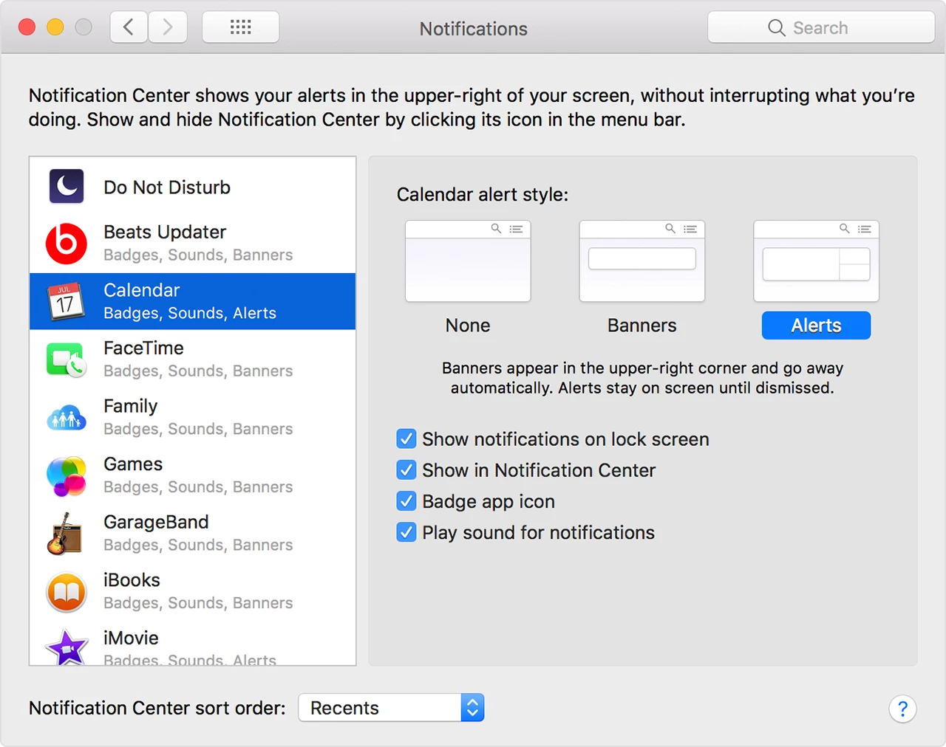Click the FaceTime app icon
The image size is (946, 747).
[x=67, y=359]
